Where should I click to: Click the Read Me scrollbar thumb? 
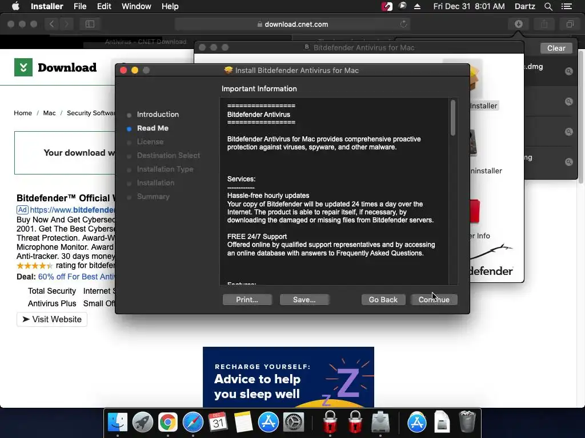453,117
